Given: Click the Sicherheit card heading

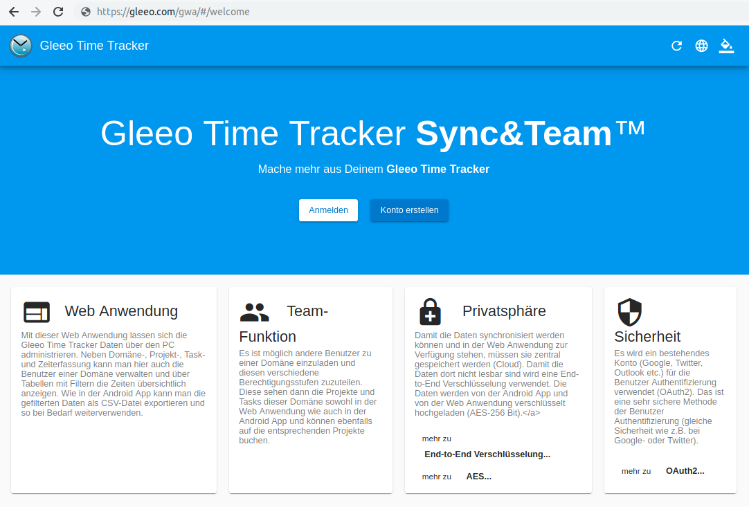Looking at the screenshot, I should (x=647, y=337).
